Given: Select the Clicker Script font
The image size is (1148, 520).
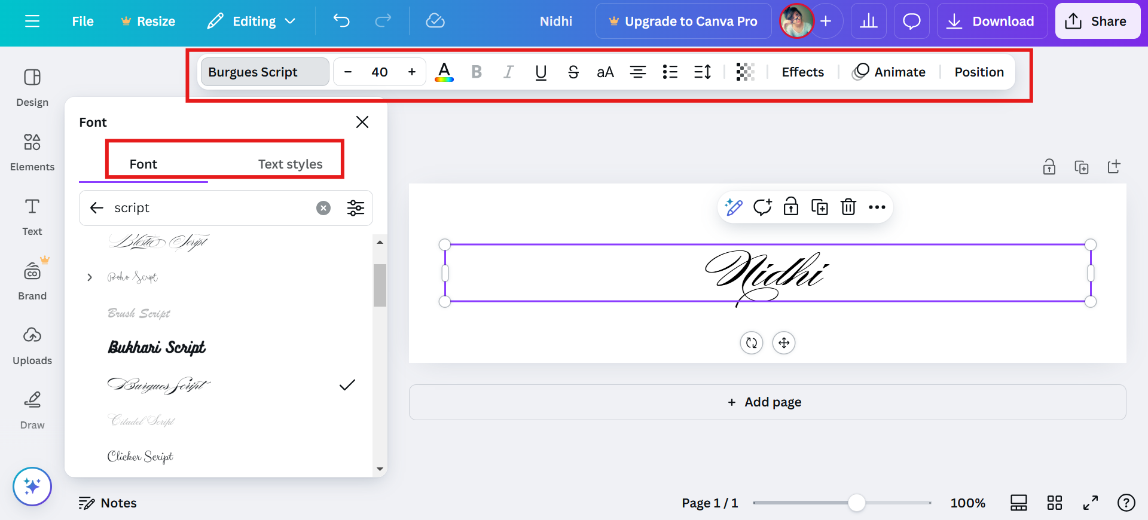Looking at the screenshot, I should tap(140, 457).
